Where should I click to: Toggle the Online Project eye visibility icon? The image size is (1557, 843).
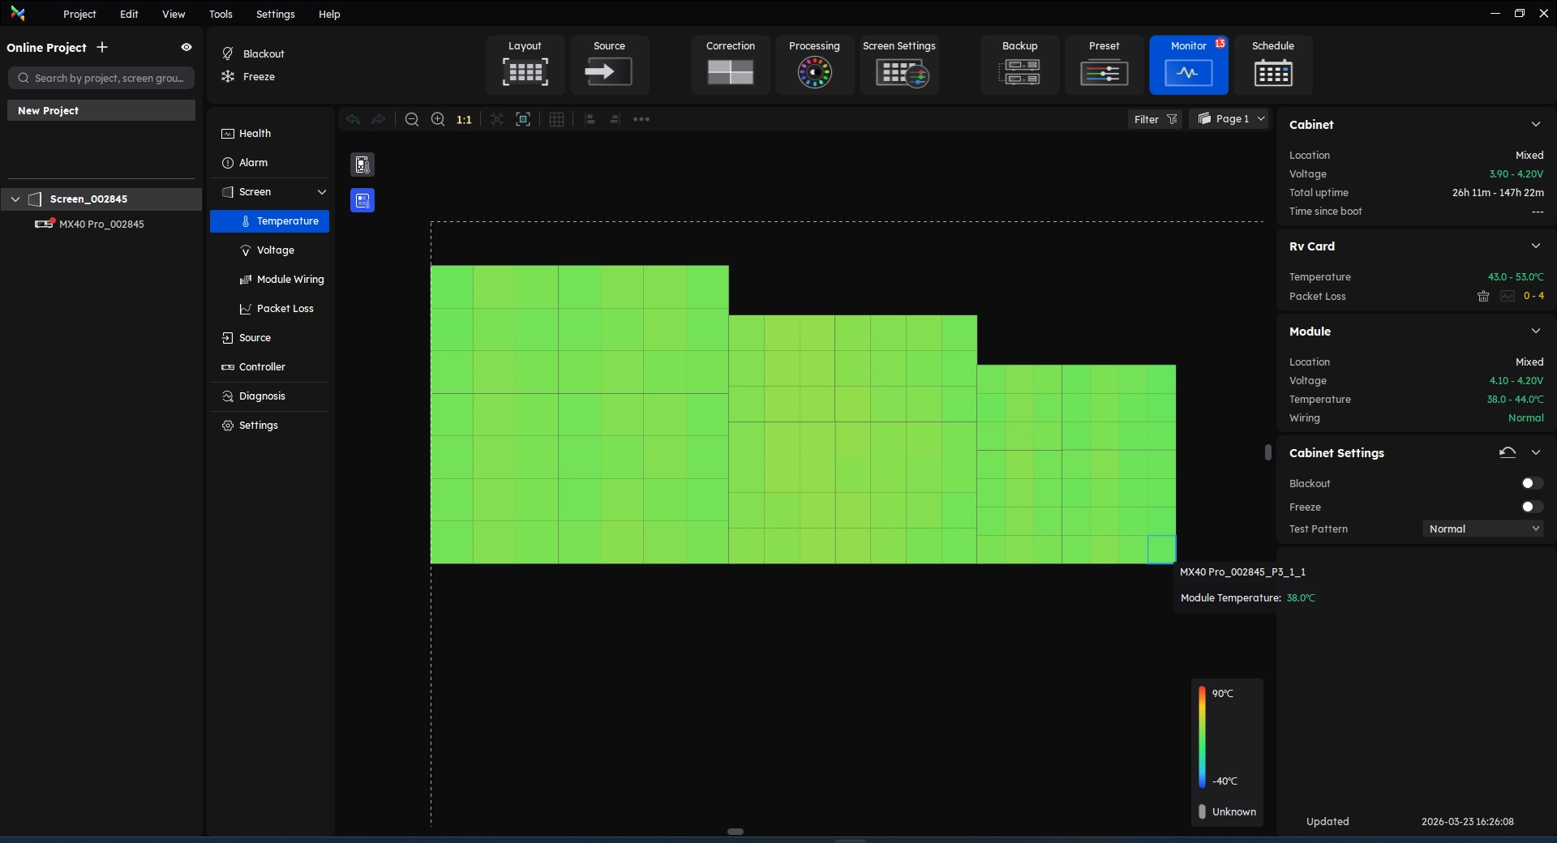[x=187, y=48]
